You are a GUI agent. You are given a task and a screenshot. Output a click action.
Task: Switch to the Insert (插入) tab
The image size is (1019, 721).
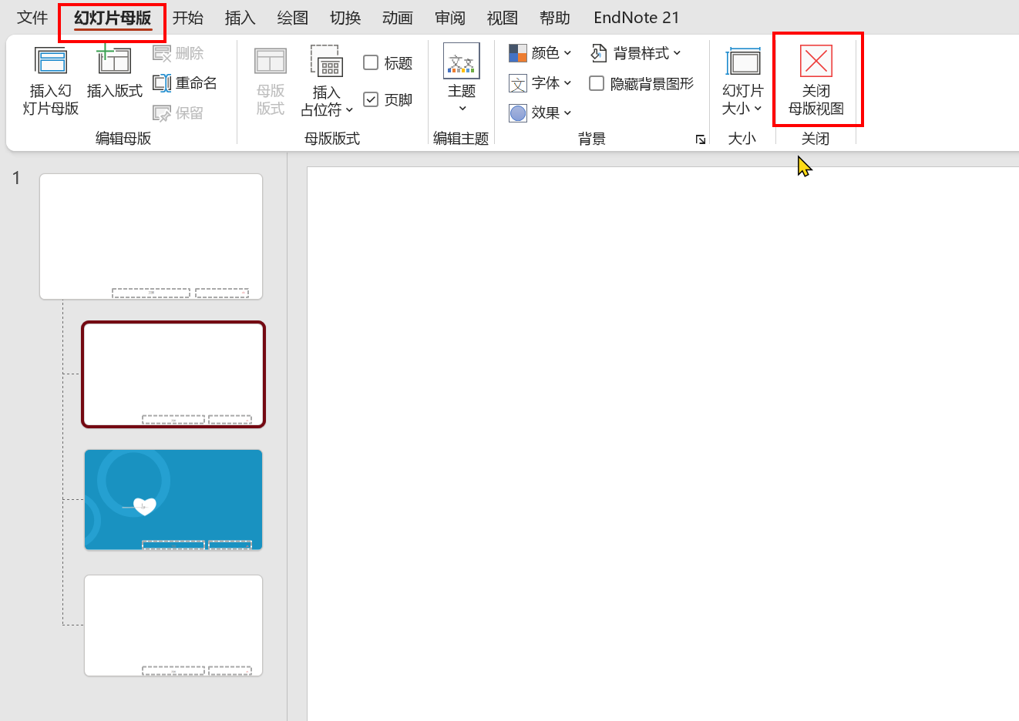[240, 18]
